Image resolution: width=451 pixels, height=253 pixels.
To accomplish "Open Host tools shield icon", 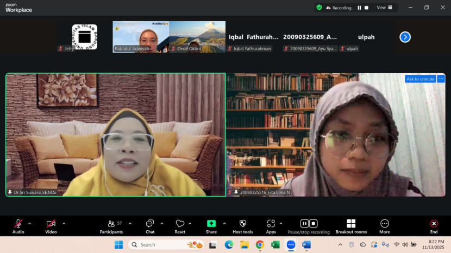I will click(x=243, y=224).
